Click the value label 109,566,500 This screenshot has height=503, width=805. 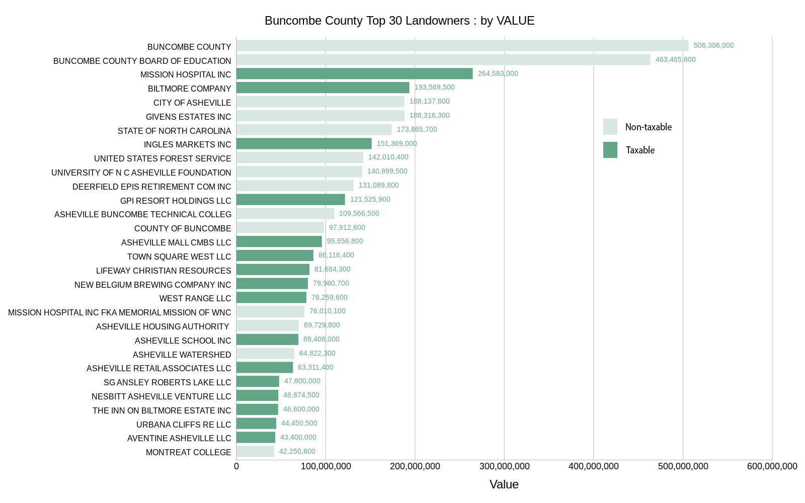point(359,213)
